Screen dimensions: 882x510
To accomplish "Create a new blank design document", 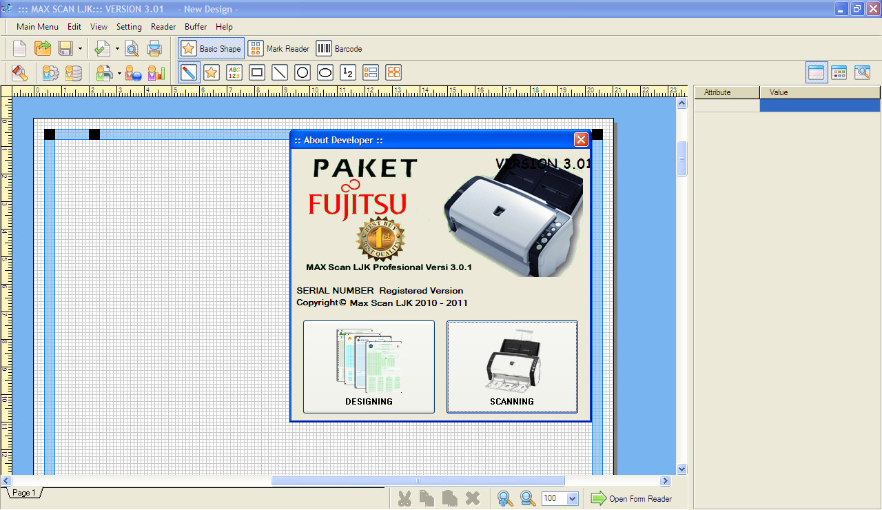I will (x=20, y=48).
